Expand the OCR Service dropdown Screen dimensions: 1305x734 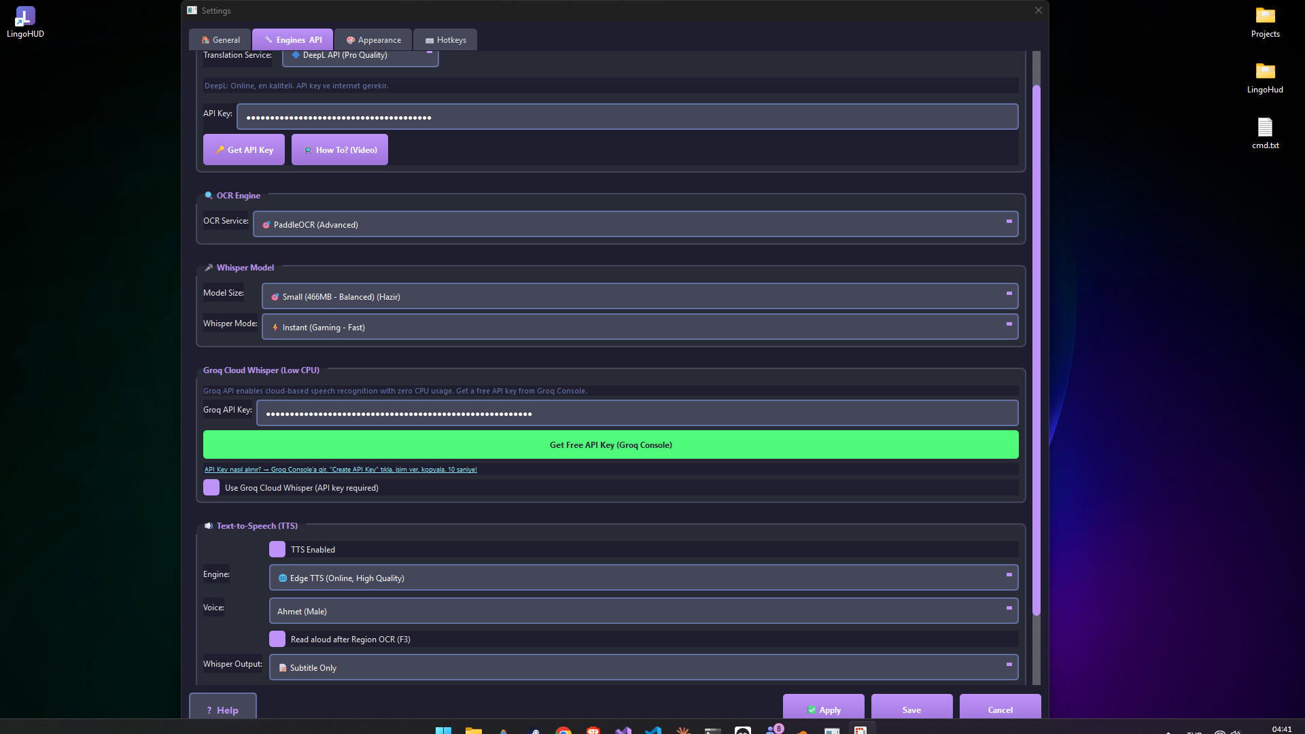click(636, 224)
